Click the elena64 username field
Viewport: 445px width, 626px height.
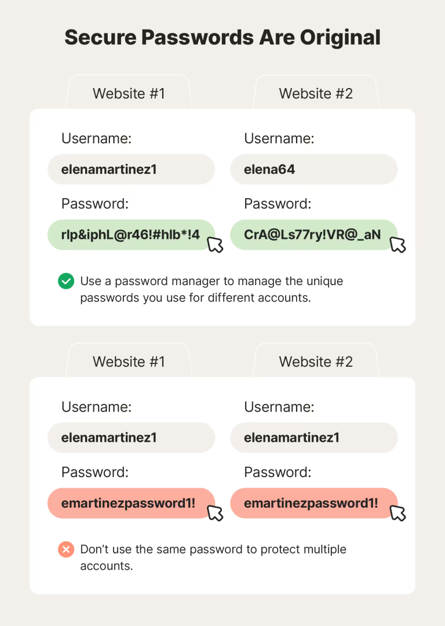click(x=314, y=169)
